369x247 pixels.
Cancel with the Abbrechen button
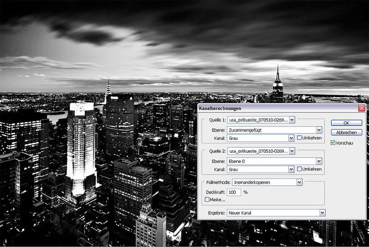pyautogui.click(x=346, y=132)
